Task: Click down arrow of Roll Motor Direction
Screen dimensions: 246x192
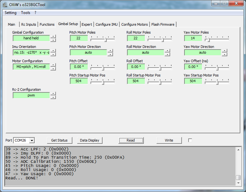Action: pos(167,54)
